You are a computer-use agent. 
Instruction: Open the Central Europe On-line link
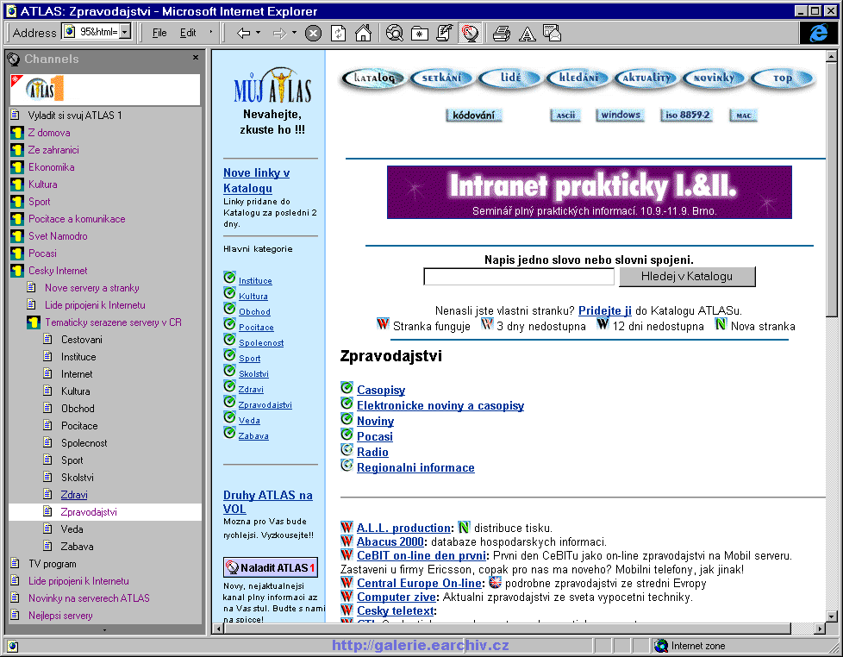(420, 583)
